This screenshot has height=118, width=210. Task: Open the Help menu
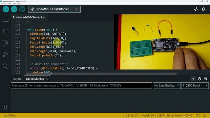(x=18, y=4)
